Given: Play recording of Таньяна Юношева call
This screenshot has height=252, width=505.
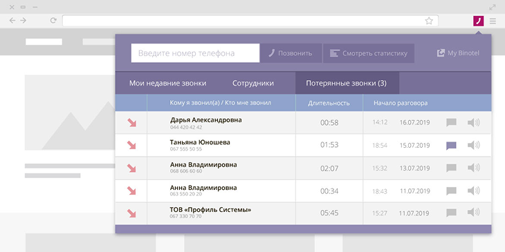Looking at the screenshot, I should [473, 145].
